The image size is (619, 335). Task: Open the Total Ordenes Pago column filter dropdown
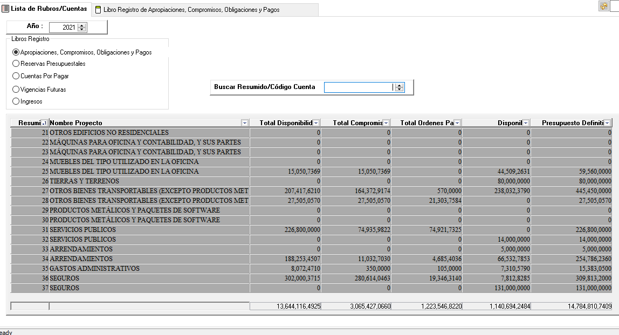(x=457, y=123)
